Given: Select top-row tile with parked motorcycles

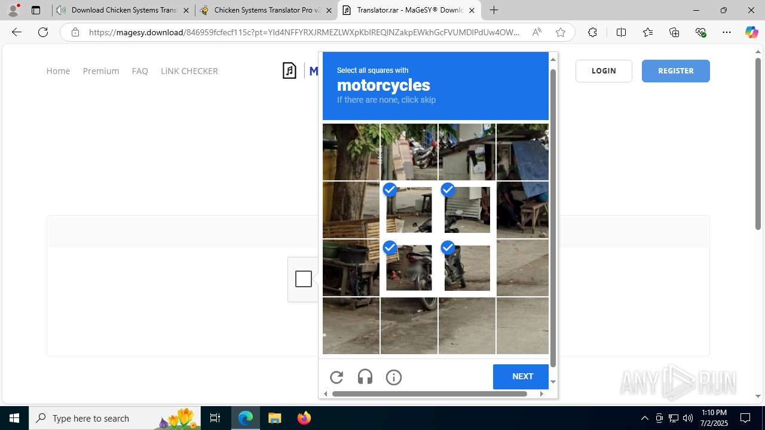Looking at the screenshot, I should tap(409, 152).
